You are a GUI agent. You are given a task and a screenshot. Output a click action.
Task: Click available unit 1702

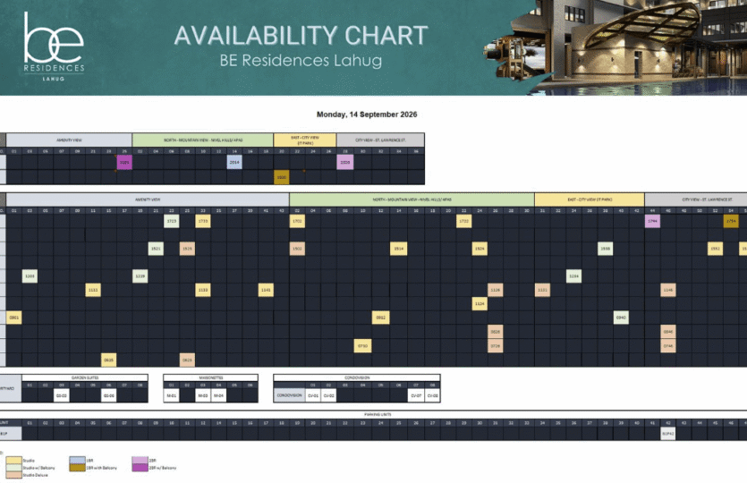[x=297, y=221]
